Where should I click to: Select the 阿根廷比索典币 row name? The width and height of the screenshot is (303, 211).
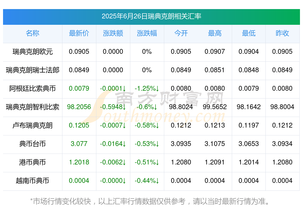point(32,89)
